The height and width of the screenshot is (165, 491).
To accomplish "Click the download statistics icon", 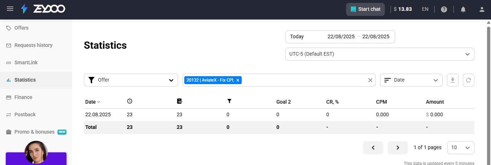I will coord(453,80).
